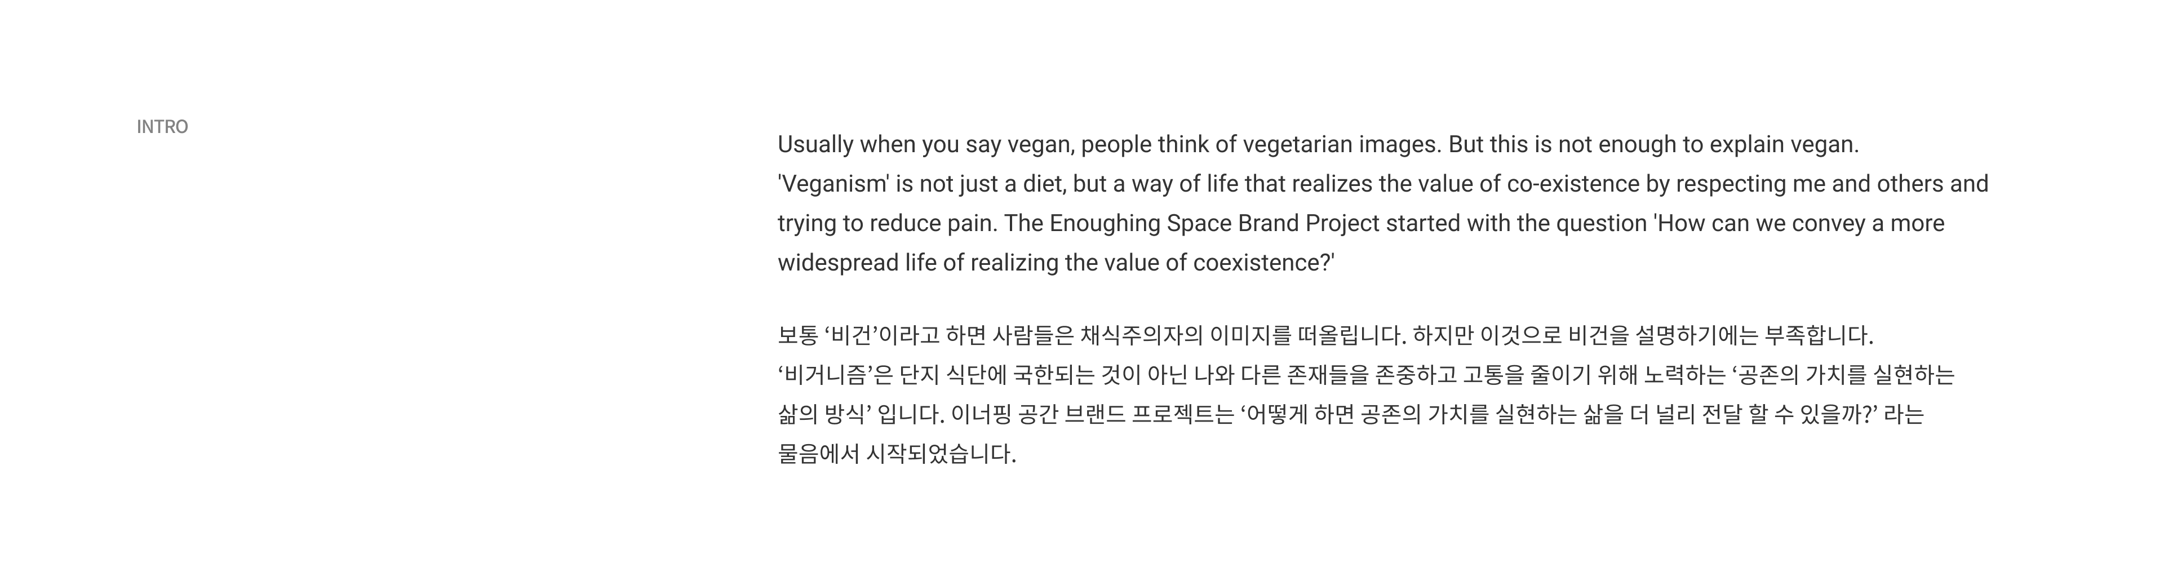Click the Korean line starting '보통 ‘비건’이라고'

[x=1325, y=335]
